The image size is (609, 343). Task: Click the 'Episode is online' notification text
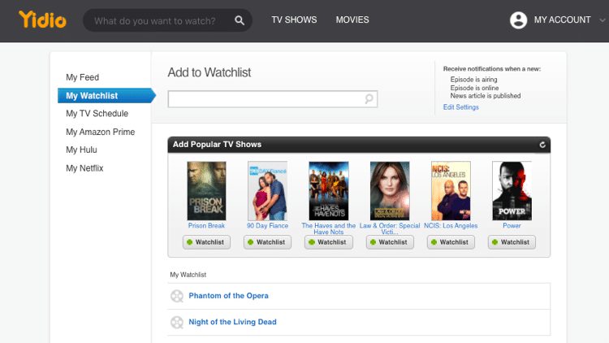(x=474, y=88)
